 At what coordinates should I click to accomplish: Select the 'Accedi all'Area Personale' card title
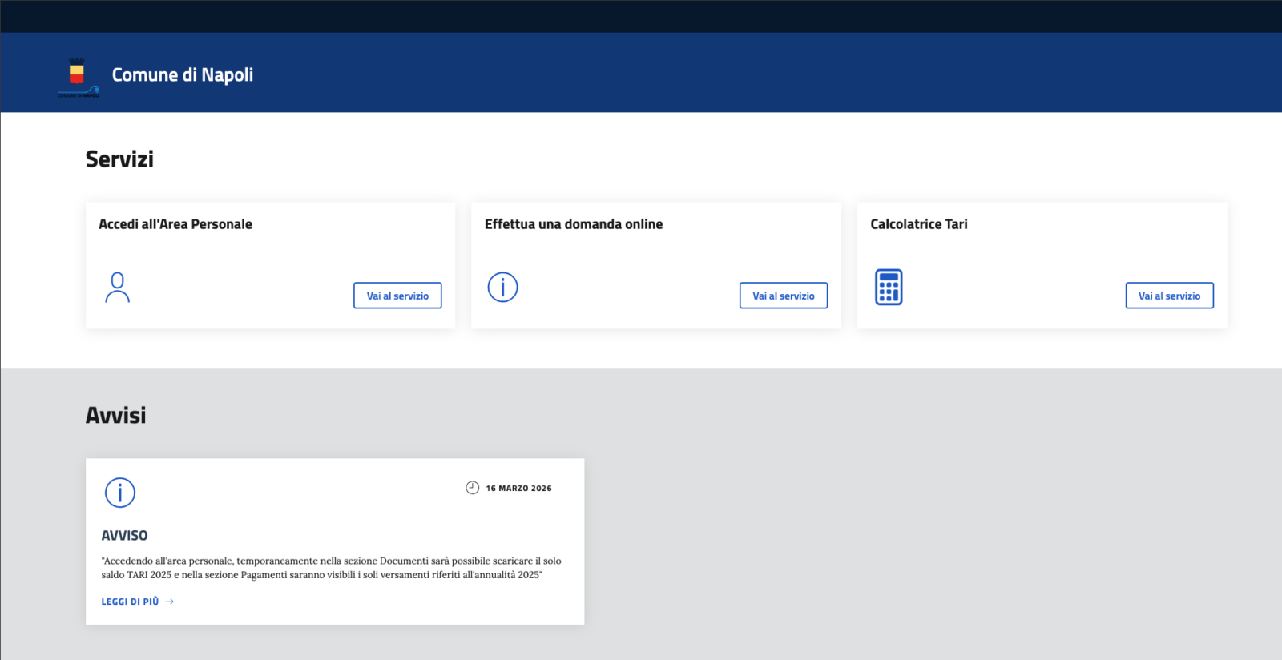click(x=175, y=224)
